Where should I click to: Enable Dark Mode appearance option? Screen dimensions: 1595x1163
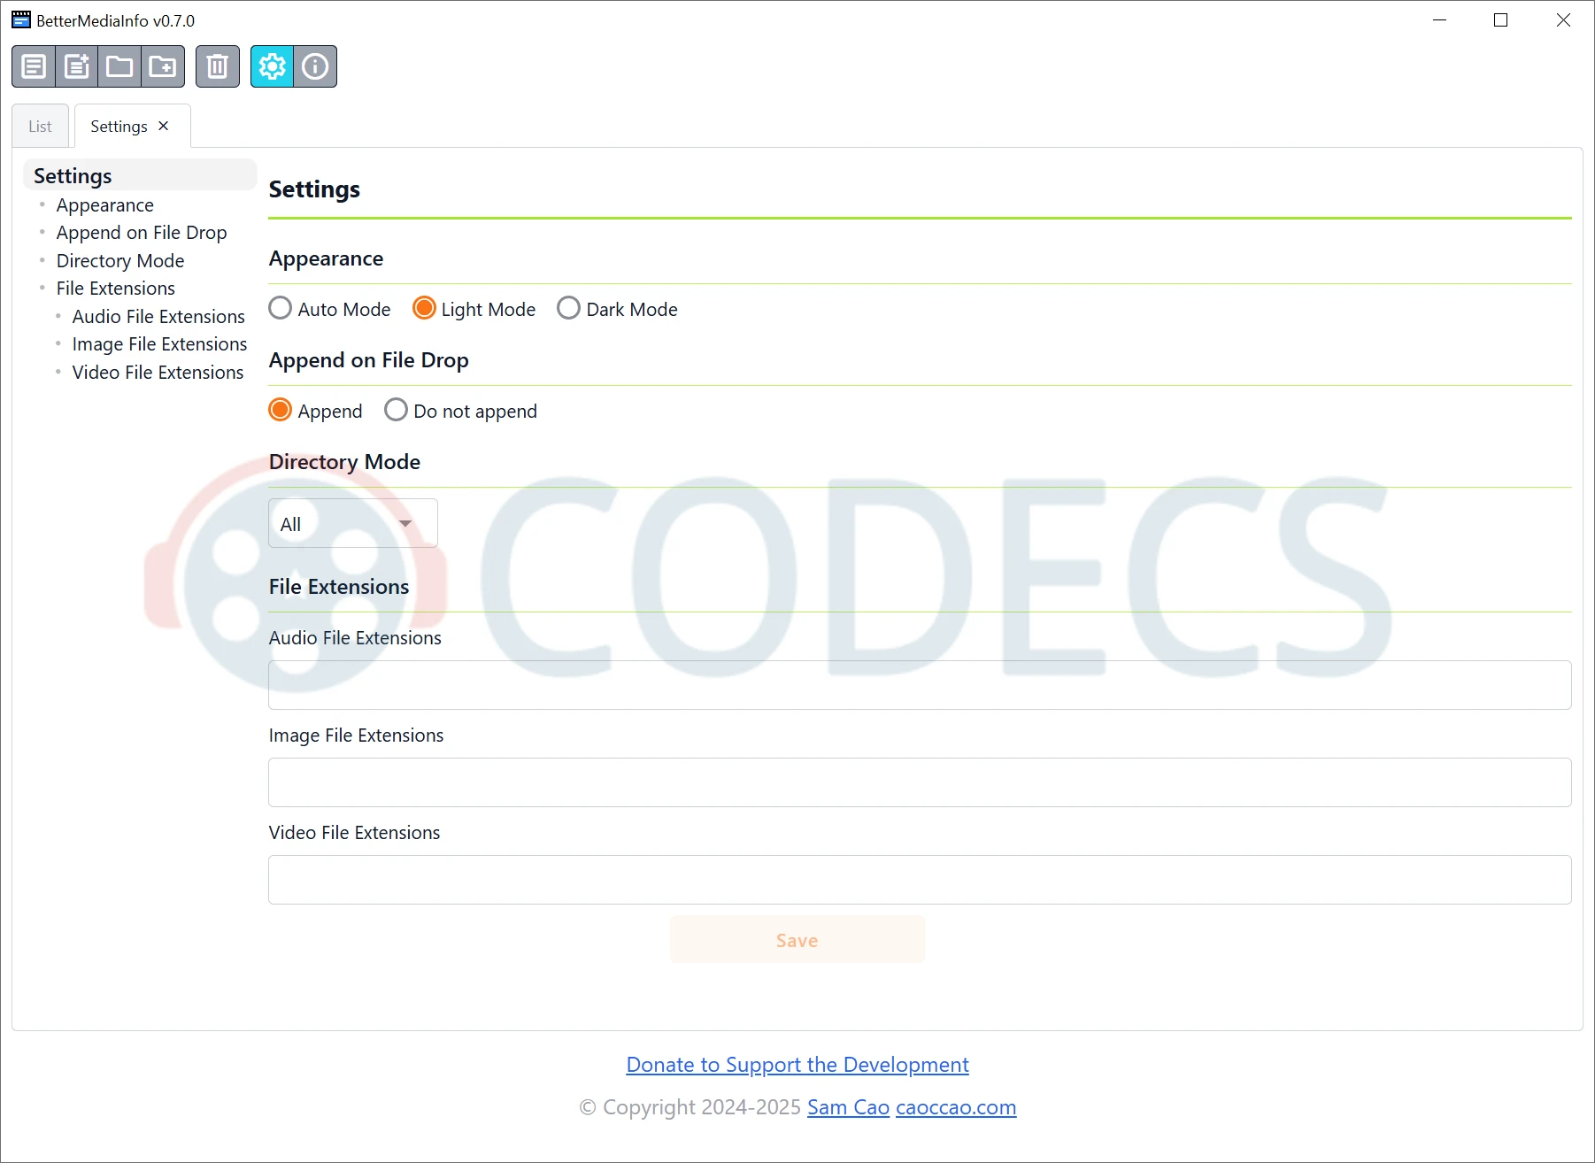pos(568,308)
